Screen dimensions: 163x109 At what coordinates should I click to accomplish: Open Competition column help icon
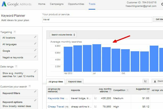click(127, 90)
